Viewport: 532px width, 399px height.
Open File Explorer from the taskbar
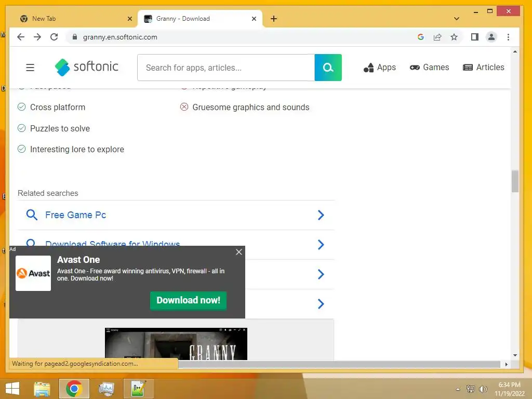[42, 389]
